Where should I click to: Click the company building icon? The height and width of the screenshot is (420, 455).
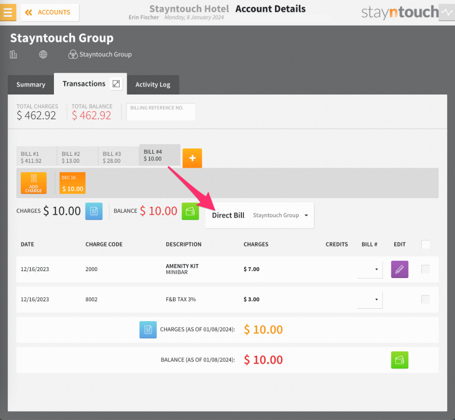[13, 54]
